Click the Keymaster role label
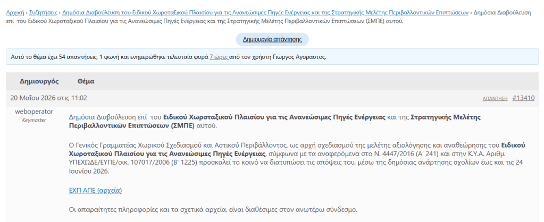The width and height of the screenshot is (544, 222). (x=34, y=120)
